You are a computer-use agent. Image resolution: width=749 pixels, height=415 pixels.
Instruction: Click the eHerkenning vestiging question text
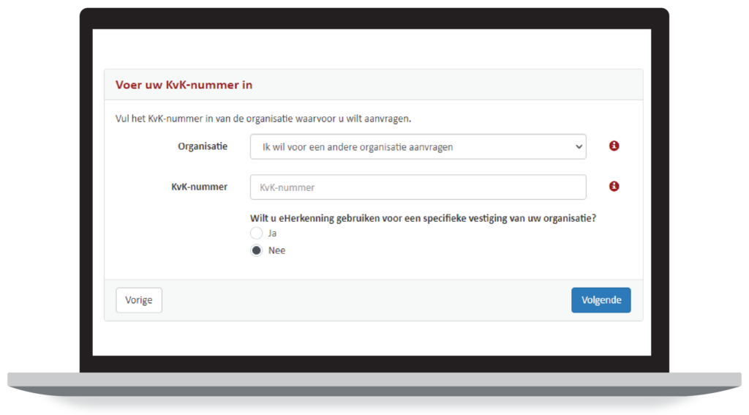(424, 218)
